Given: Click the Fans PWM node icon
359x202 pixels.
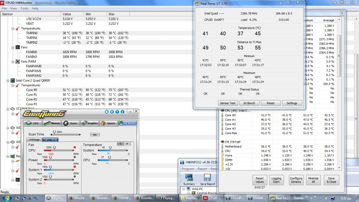Looking at the screenshot, I should 18,61.
